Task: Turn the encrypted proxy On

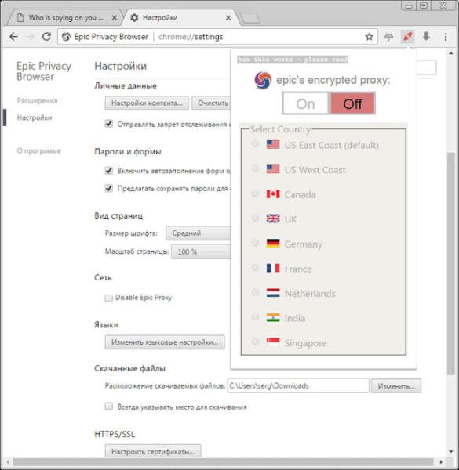Action: tap(306, 103)
